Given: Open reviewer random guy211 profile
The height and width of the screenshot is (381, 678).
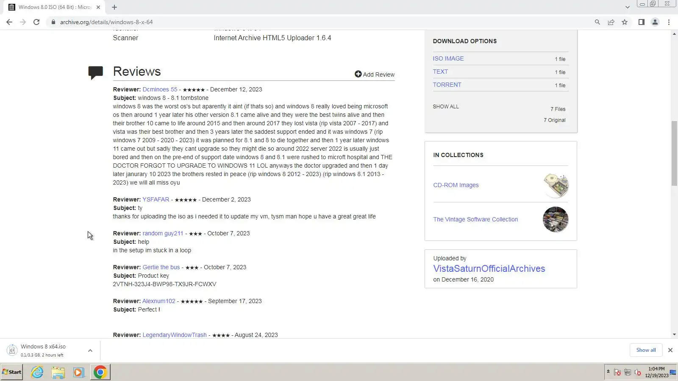Looking at the screenshot, I should click(163, 233).
